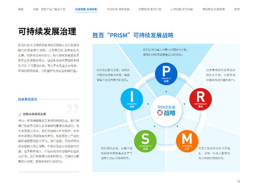Image resolution: width=258 pixels, height=190 pixels.
Task: Click the description text beside M circle
Action: pos(214,153)
